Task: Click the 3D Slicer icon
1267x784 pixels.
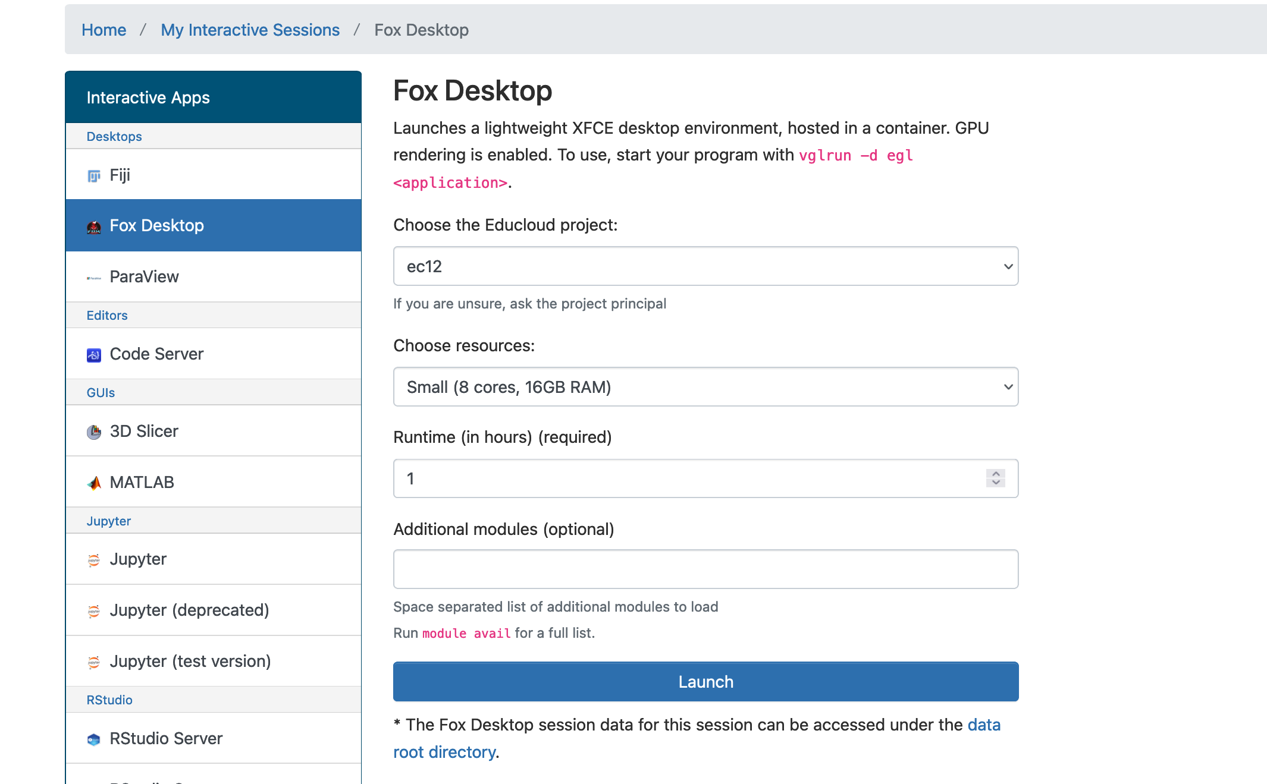Action: click(94, 432)
